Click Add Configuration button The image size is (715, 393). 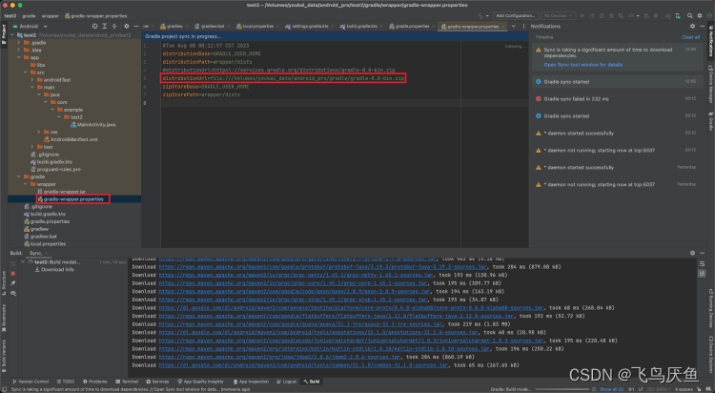pos(515,15)
